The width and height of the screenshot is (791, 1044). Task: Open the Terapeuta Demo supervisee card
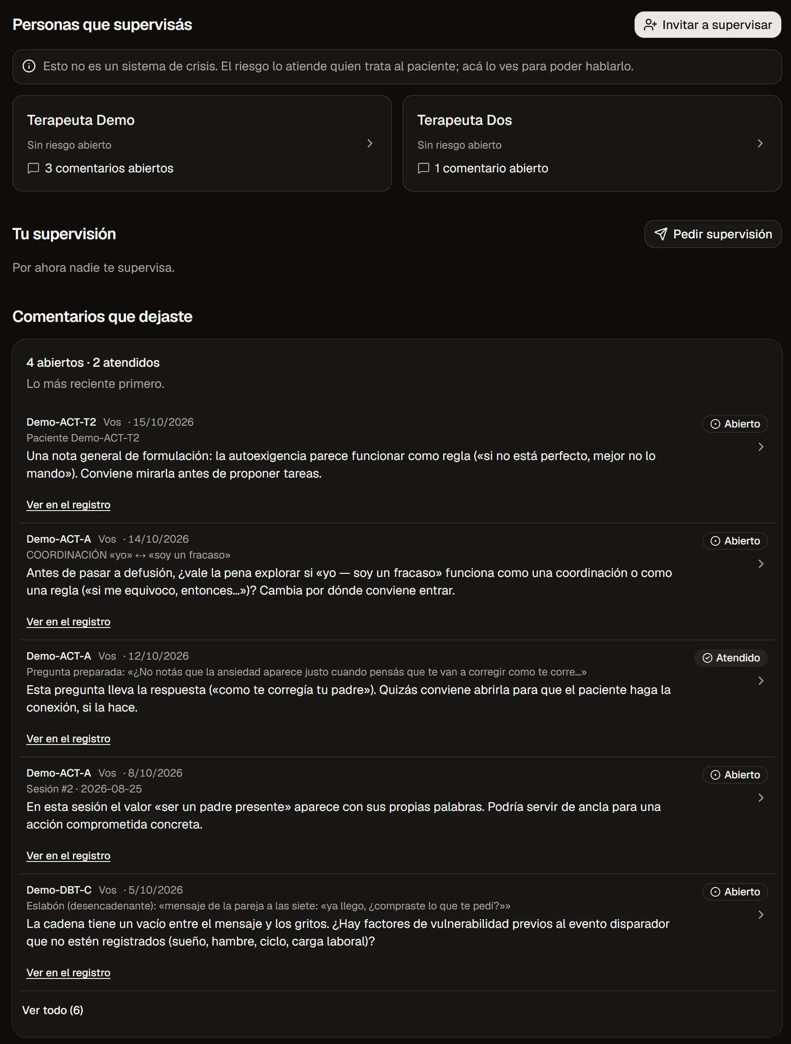click(x=202, y=143)
